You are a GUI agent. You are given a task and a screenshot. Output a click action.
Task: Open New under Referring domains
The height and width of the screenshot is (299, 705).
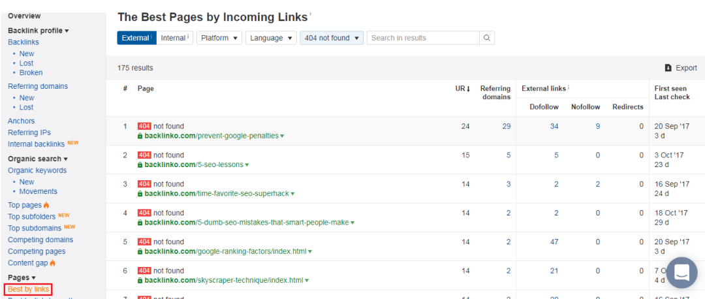[27, 97]
